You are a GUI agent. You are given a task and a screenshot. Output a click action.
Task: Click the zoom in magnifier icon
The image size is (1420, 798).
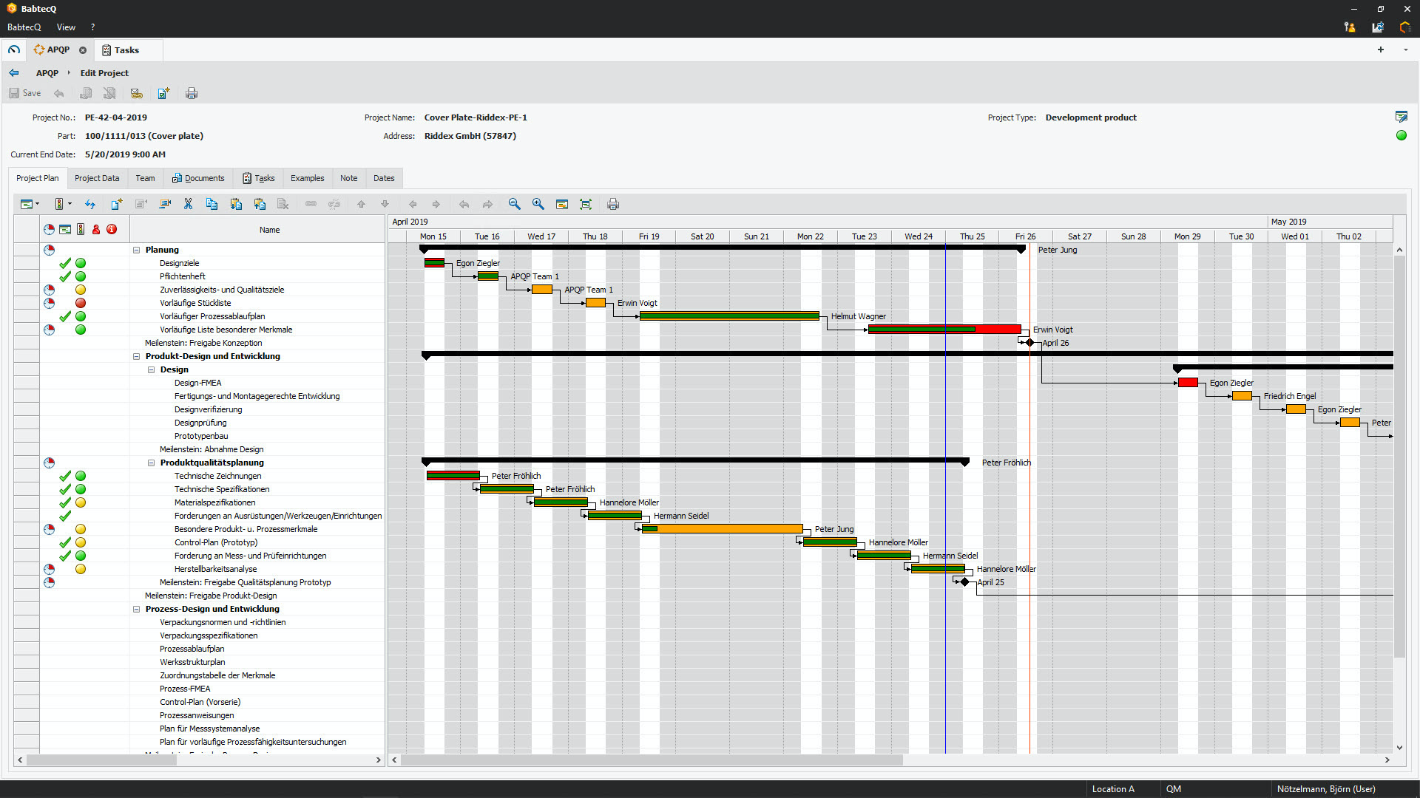(x=538, y=204)
